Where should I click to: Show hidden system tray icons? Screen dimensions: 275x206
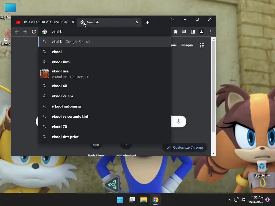point(229,200)
